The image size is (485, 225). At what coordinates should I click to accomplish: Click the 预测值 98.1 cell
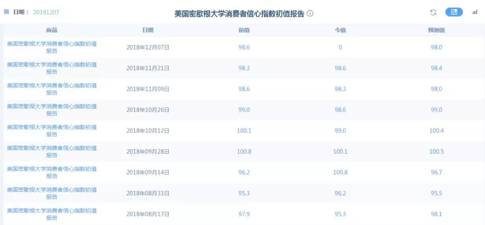click(436, 214)
